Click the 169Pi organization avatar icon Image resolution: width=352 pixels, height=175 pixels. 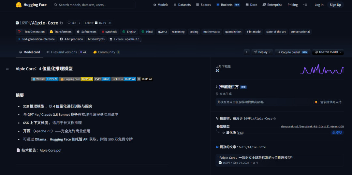point(17,23)
